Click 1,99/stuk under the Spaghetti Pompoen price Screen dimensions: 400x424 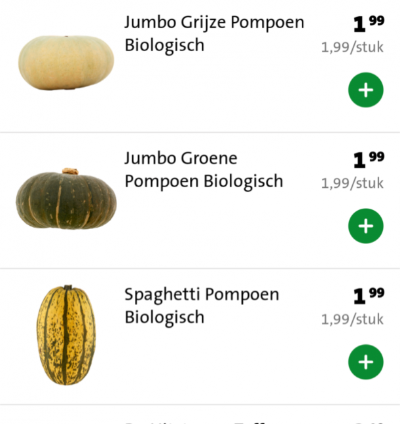tap(352, 319)
